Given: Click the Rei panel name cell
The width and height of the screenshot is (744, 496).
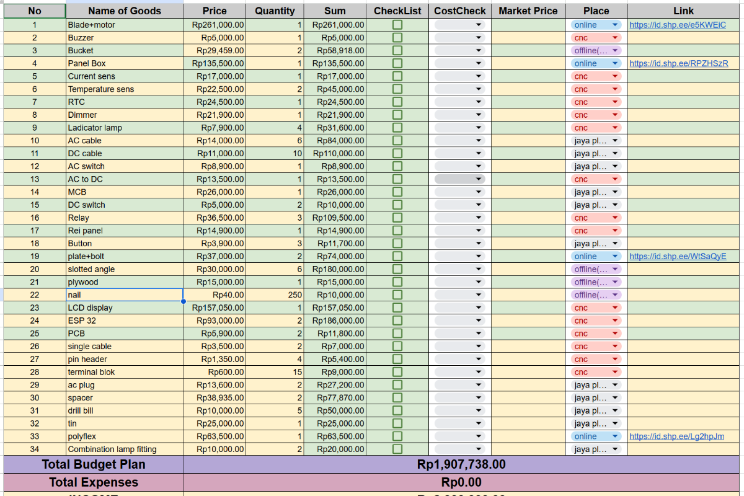Looking at the screenshot, I should click(x=125, y=231).
